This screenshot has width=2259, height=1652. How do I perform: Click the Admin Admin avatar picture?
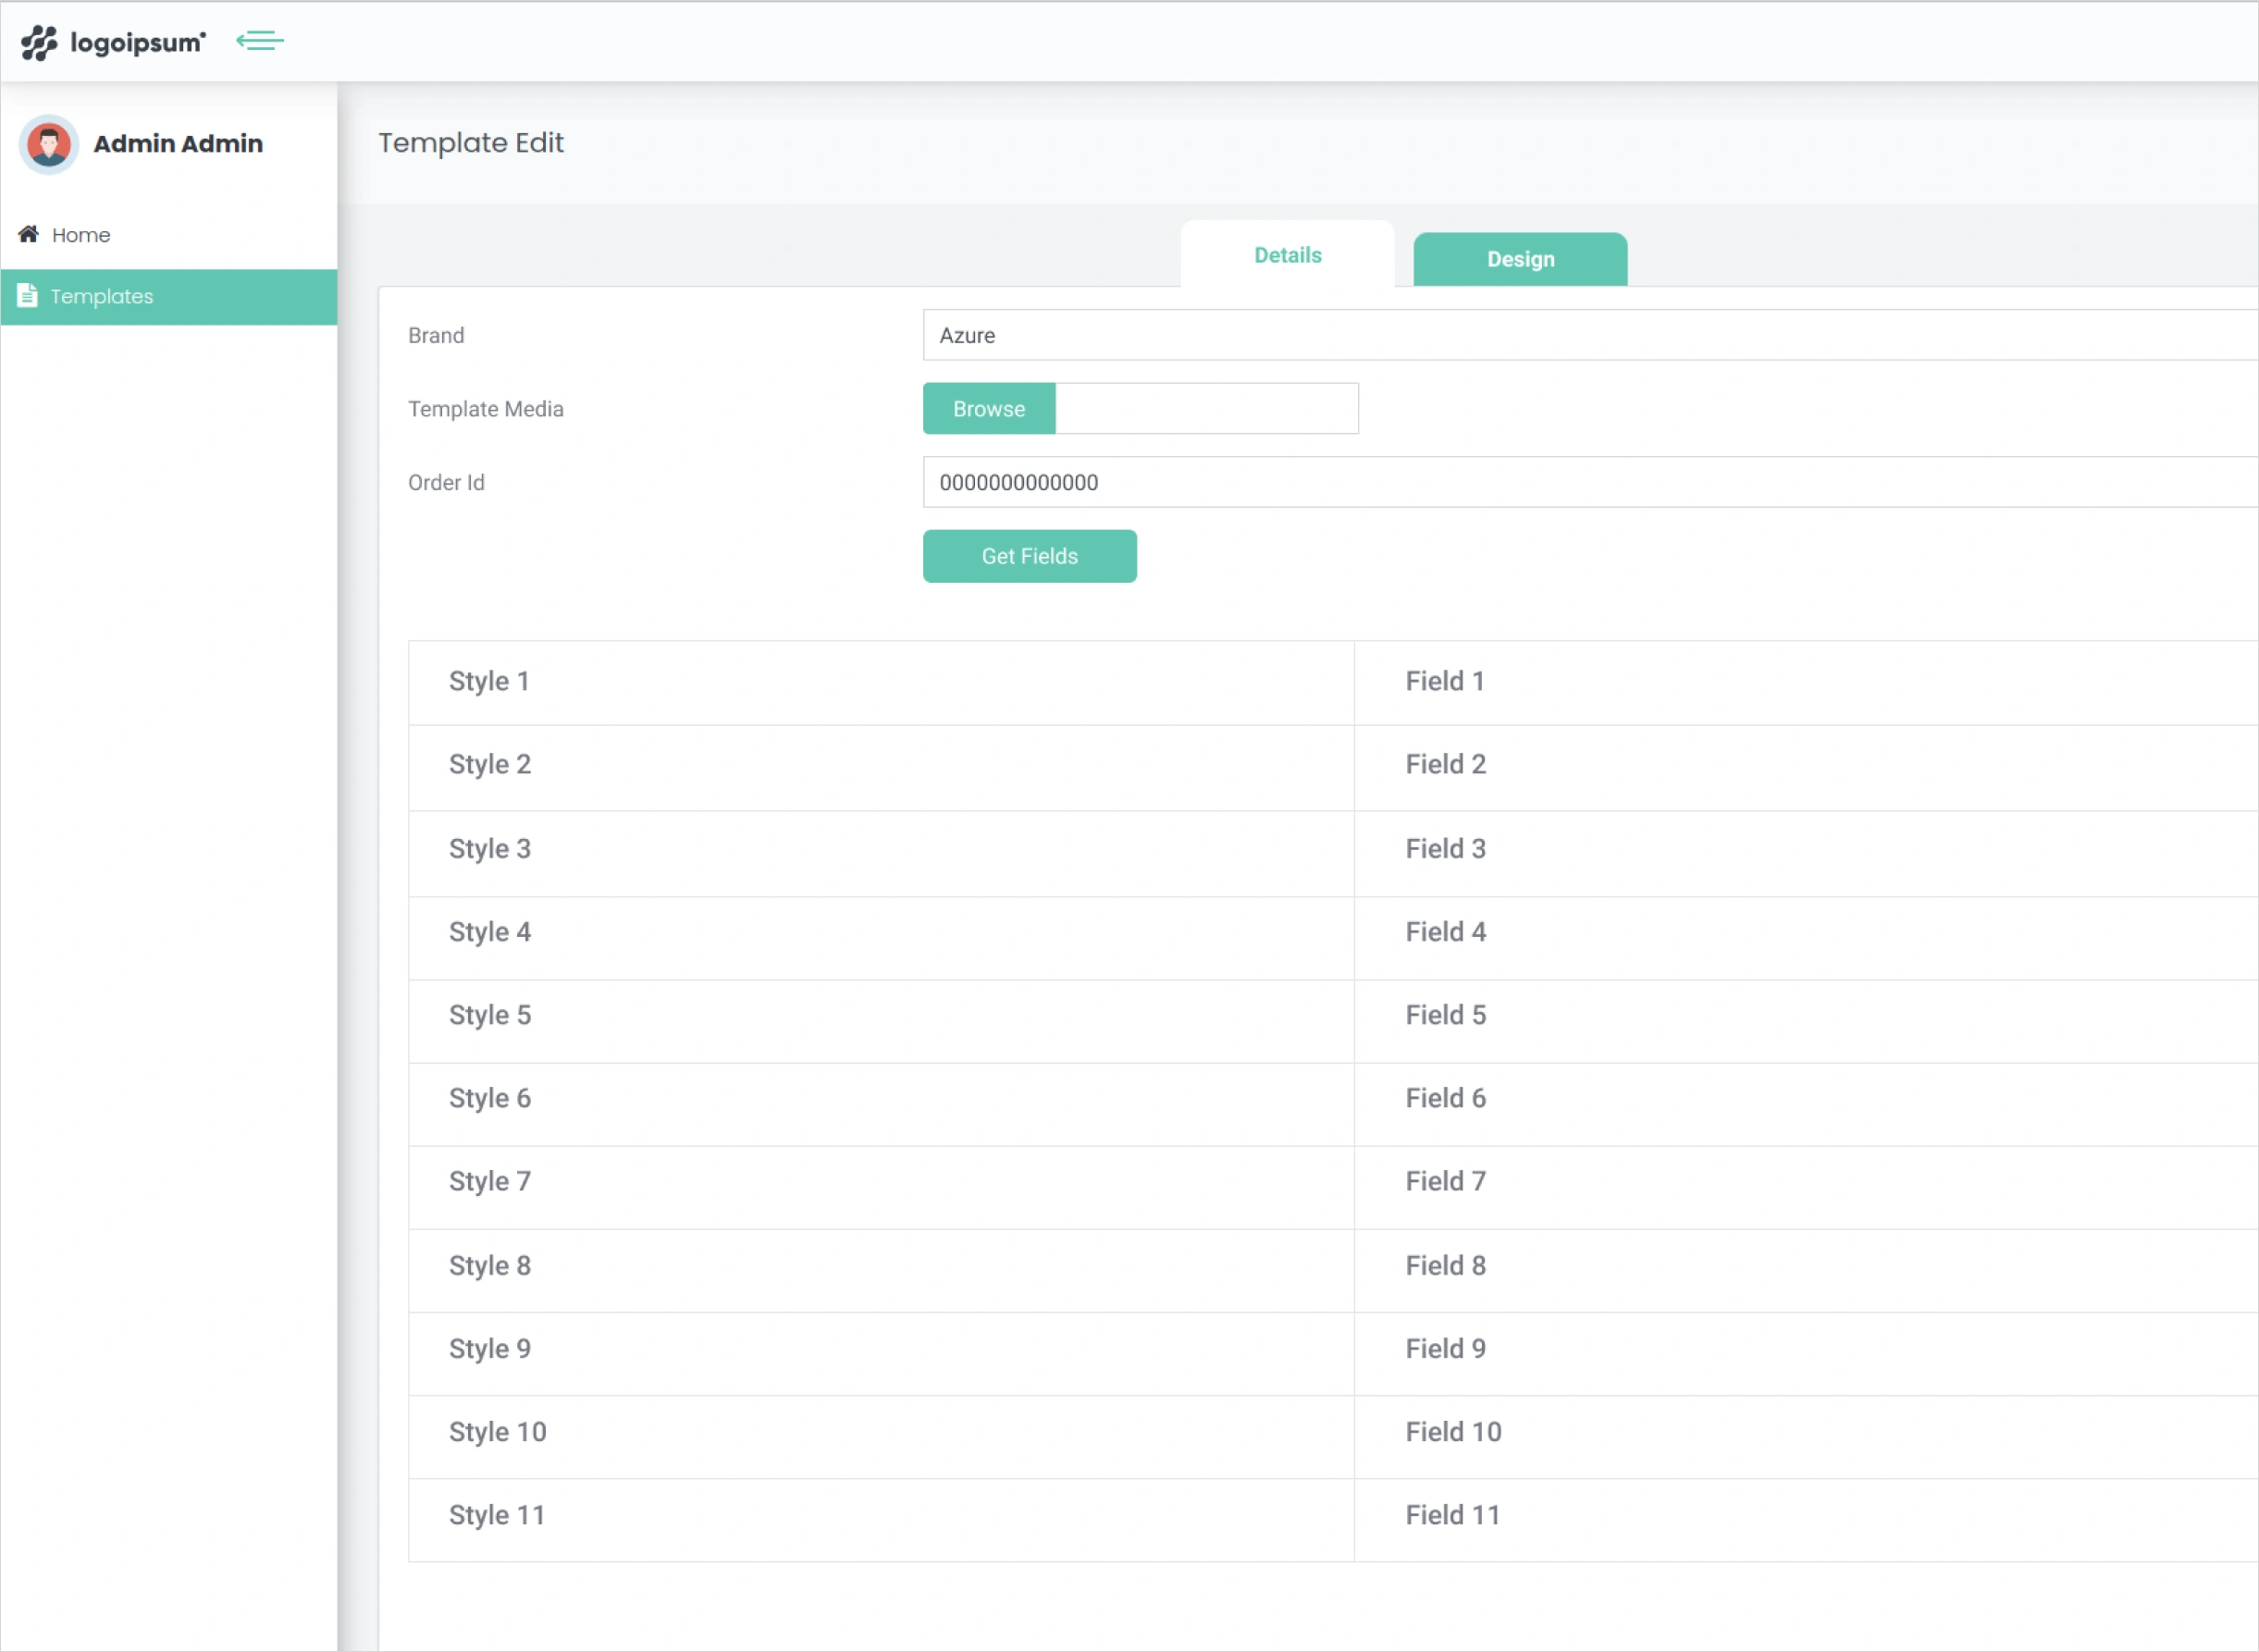pos(48,145)
